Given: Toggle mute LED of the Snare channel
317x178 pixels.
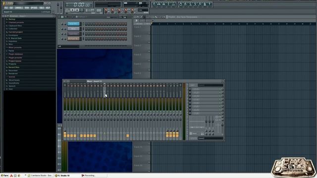Looking at the screenshot, I should click(x=59, y=39).
